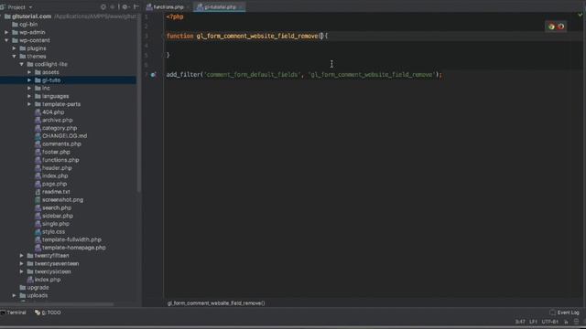586x329 pixels.
Task: Expand the gl-tuto folder arrow
Action: (29, 80)
